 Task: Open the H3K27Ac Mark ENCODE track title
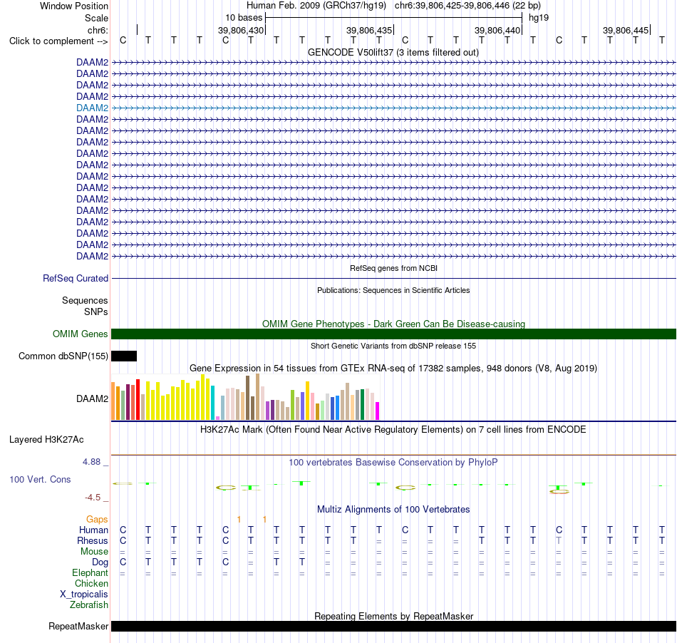tap(393, 430)
